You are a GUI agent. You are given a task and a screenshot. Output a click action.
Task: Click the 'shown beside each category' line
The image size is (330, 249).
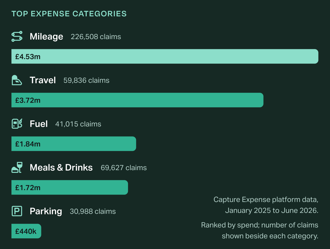(270, 236)
